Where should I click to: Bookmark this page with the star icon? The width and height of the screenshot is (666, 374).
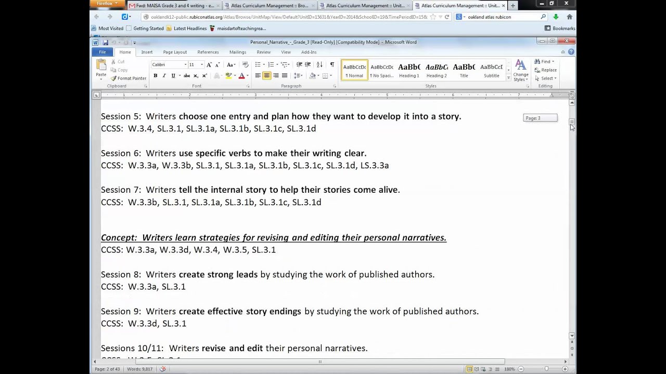pyautogui.click(x=433, y=17)
